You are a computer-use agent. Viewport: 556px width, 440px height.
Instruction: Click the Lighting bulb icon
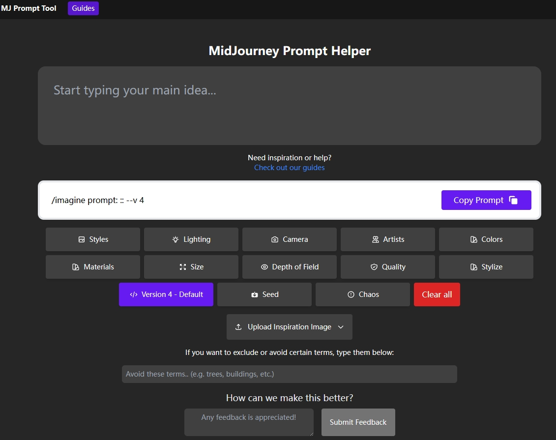click(176, 239)
